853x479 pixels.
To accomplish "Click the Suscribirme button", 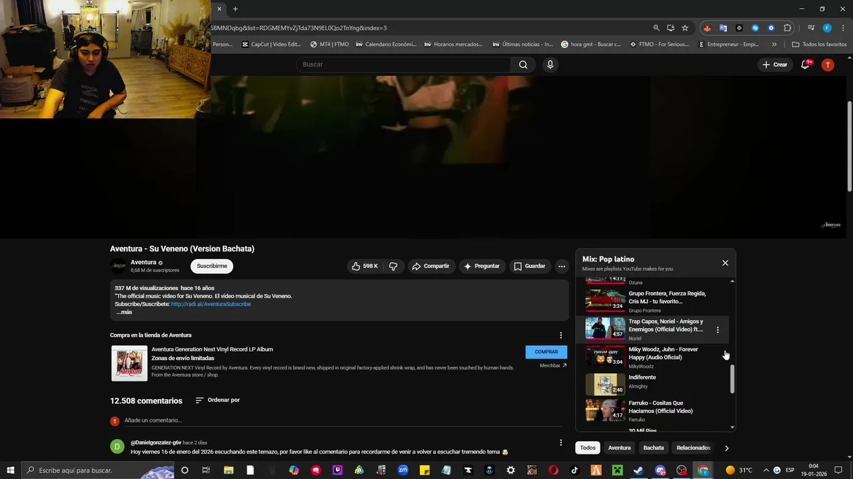I will click(x=212, y=266).
